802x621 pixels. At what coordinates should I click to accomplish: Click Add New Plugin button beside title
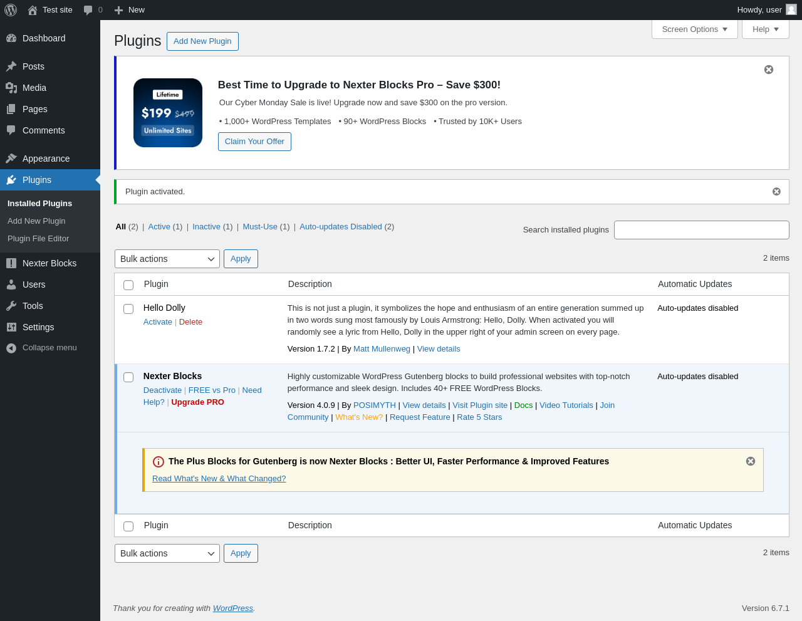pyautogui.click(x=202, y=41)
